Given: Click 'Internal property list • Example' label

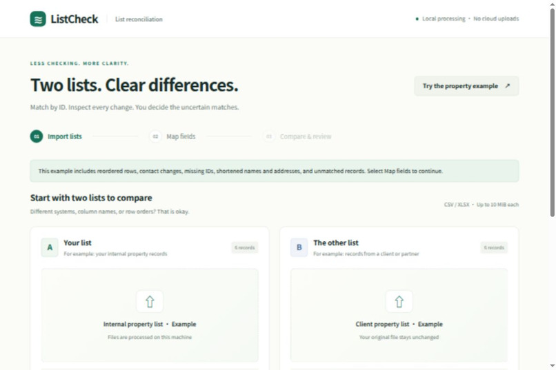Looking at the screenshot, I should point(150,325).
